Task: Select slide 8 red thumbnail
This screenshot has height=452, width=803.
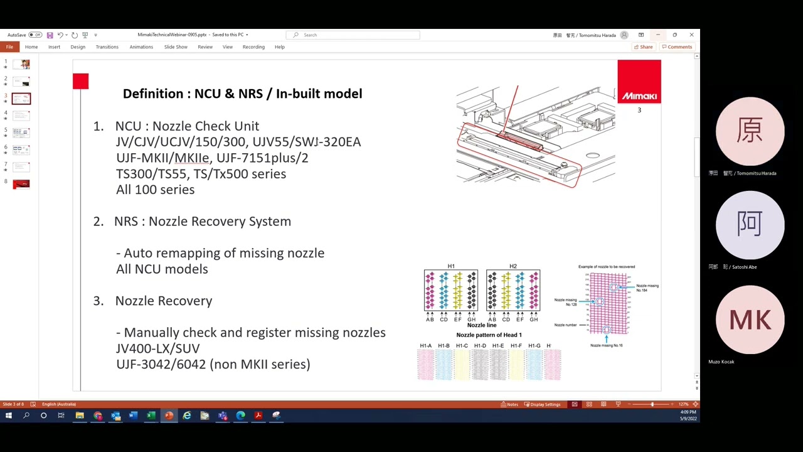Action: pyautogui.click(x=21, y=184)
